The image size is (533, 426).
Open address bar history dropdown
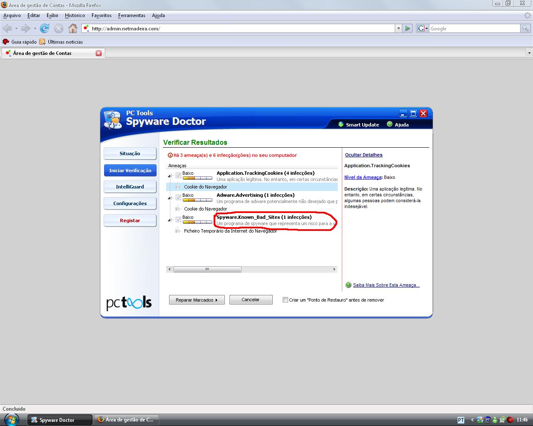click(x=399, y=28)
